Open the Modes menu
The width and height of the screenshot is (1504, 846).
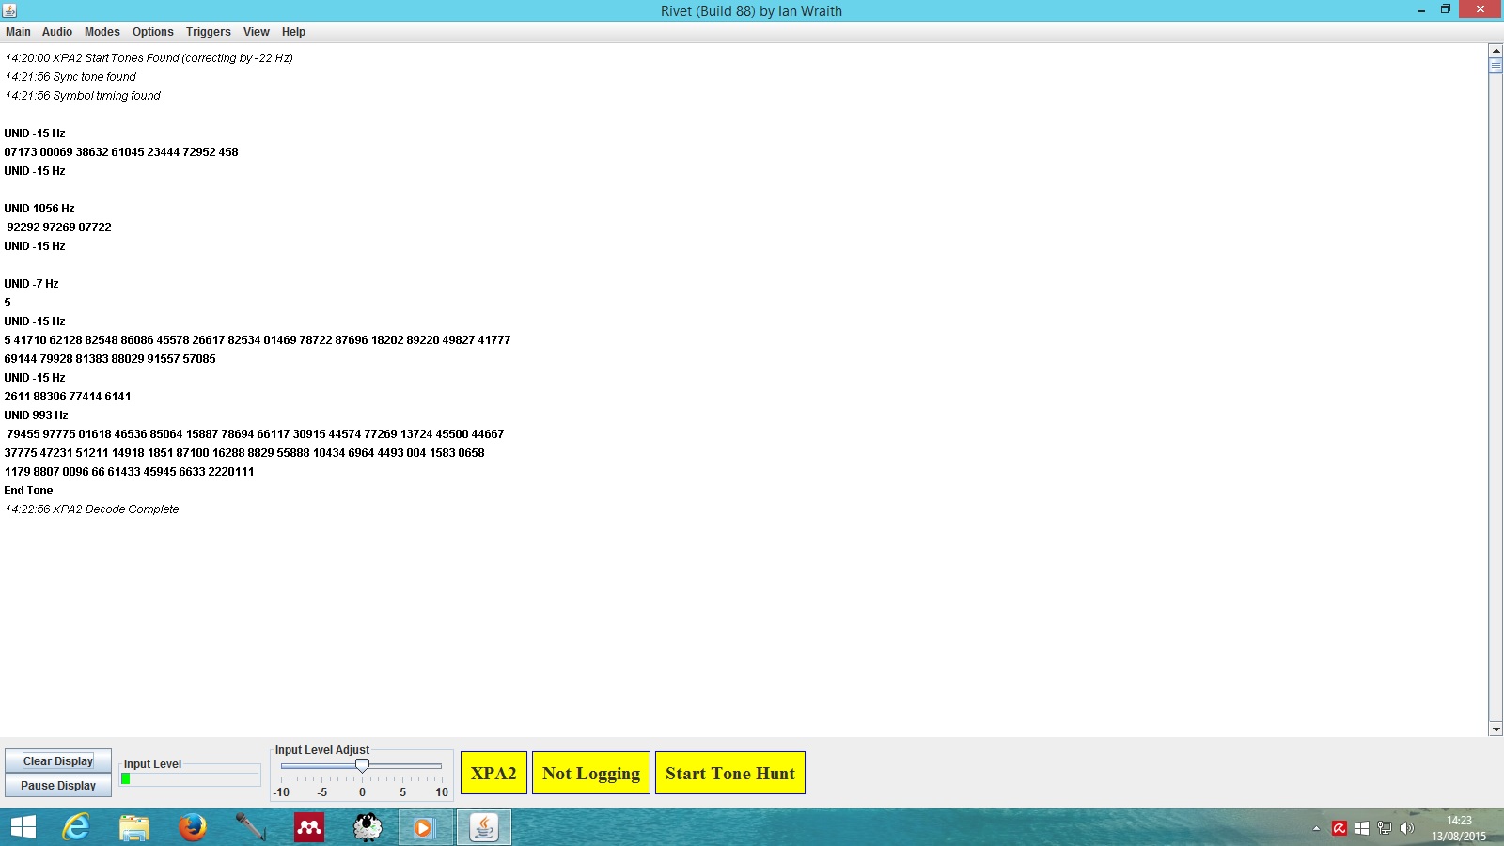click(102, 32)
